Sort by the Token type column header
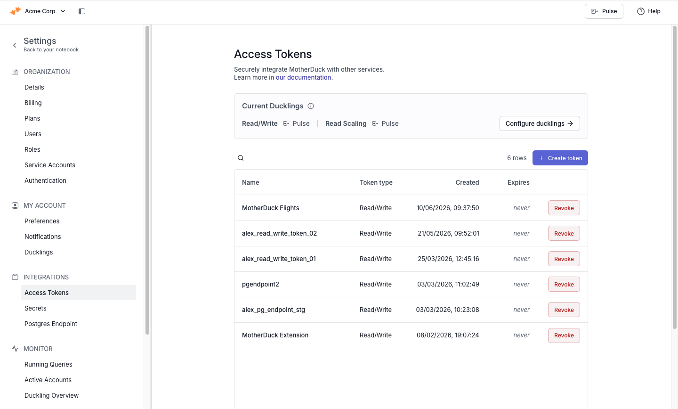 coord(376,182)
